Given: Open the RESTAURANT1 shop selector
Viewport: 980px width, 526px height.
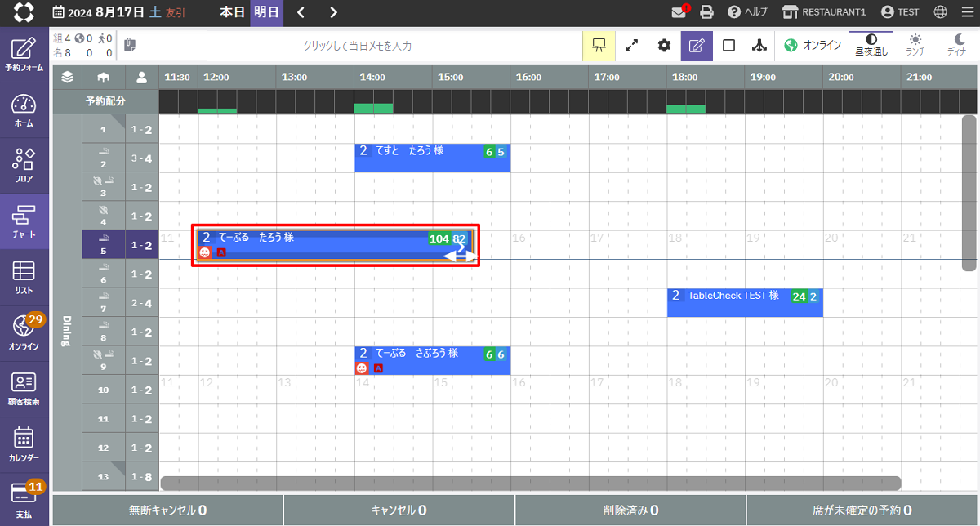Looking at the screenshot, I should point(823,12).
